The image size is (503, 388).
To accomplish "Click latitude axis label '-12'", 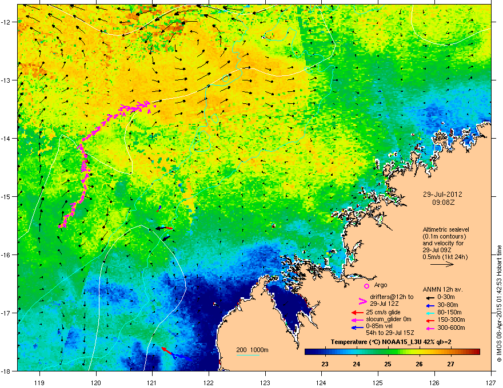I will click(x=6, y=22).
